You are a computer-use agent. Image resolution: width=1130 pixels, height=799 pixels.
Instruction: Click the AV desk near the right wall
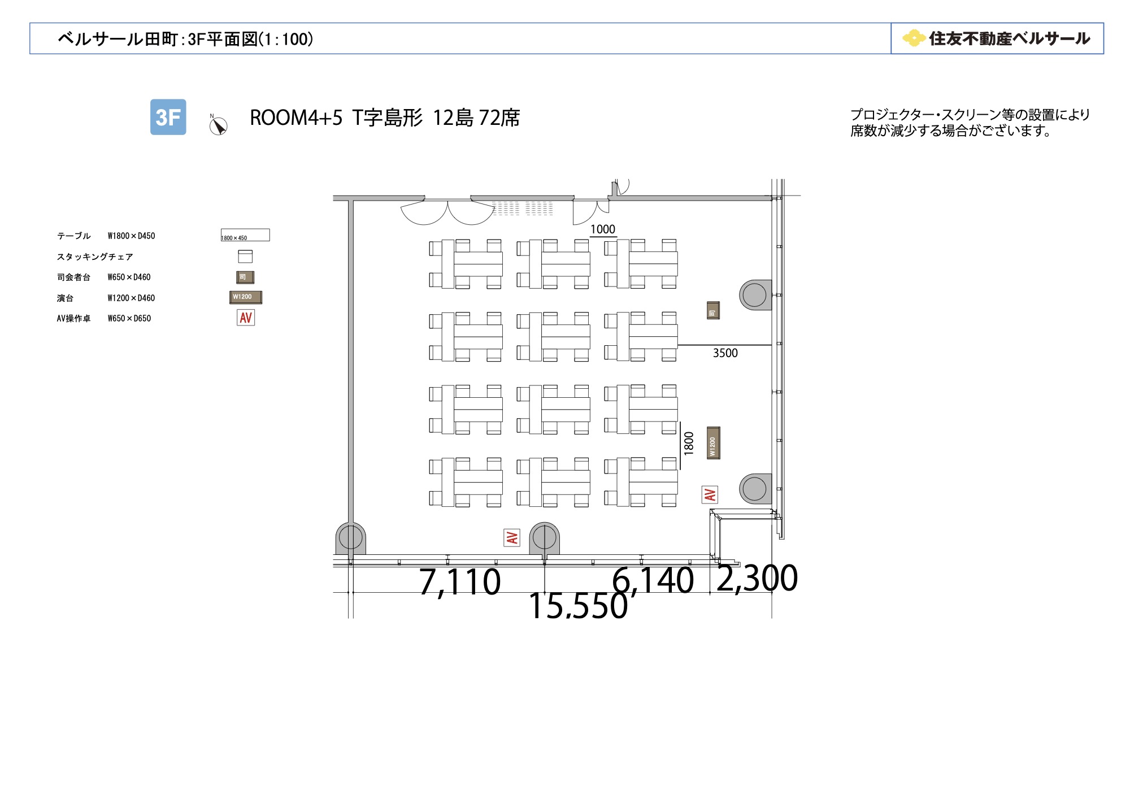pyautogui.click(x=710, y=495)
